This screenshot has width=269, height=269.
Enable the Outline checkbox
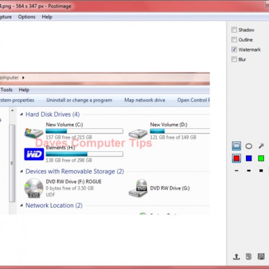pos(234,40)
